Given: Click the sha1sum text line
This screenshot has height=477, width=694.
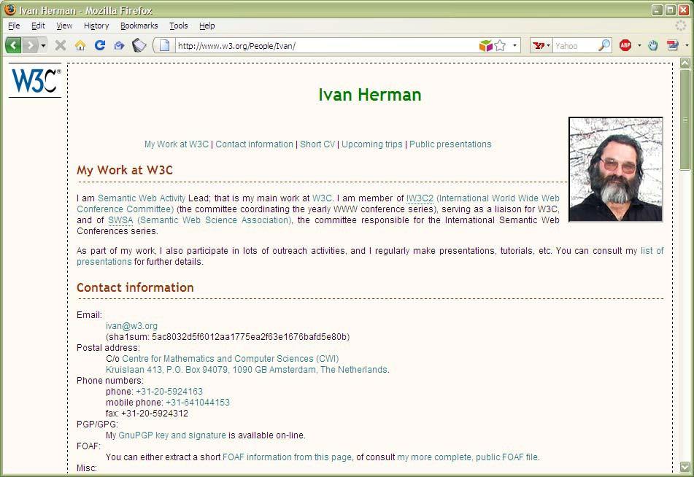Looking at the screenshot, I should tap(228, 337).
